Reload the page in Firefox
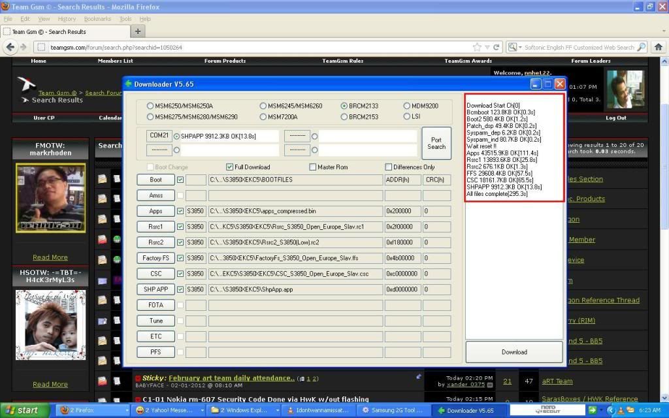Screen dimensions: 669x418 (497, 47)
